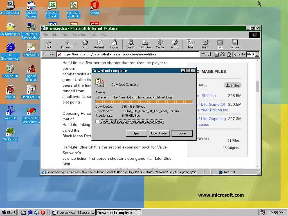Select the Notepad++ desktop icon
The image size is (288, 216).
click(31, 50)
